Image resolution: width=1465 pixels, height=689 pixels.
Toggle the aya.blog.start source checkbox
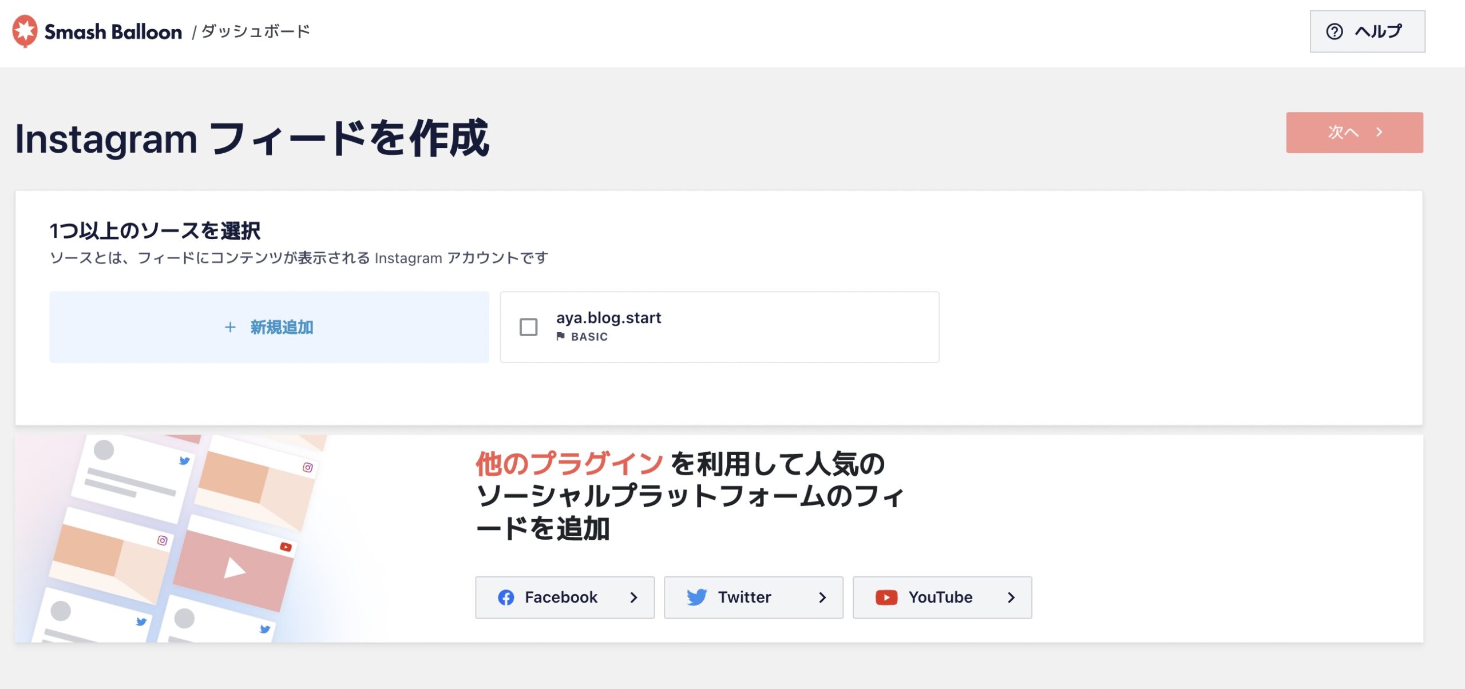pos(528,326)
